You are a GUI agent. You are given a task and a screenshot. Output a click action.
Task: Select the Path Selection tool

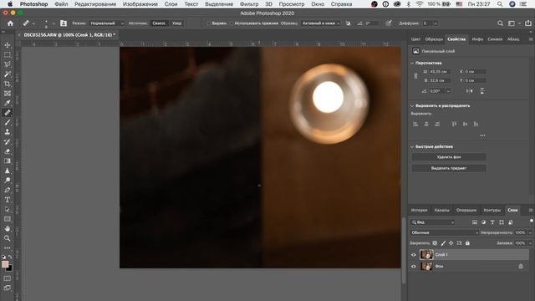pyautogui.click(x=8, y=209)
